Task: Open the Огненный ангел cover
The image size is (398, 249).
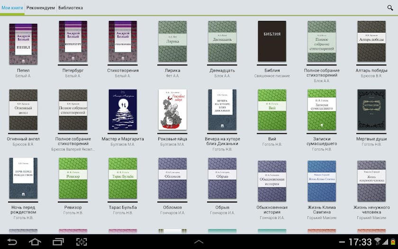Action: (x=23, y=110)
